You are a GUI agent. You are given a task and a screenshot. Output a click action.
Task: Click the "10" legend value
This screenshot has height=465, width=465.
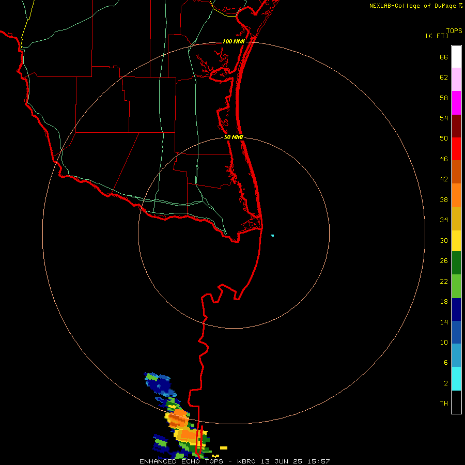coord(444,343)
